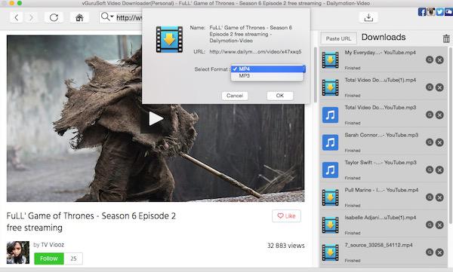Click the video title below player
Image resolution: width=453 pixels, height=272 pixels.
[x=91, y=222]
